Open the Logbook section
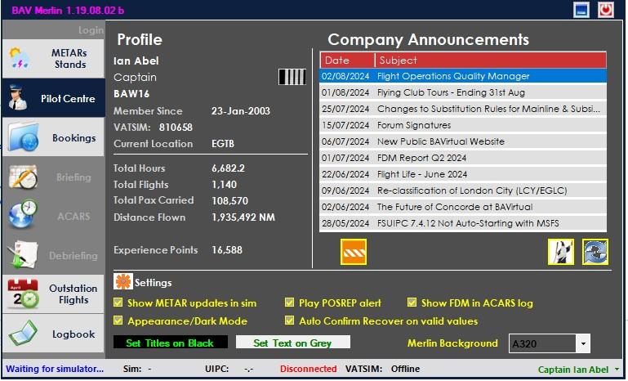628x381 pixels. [x=53, y=334]
